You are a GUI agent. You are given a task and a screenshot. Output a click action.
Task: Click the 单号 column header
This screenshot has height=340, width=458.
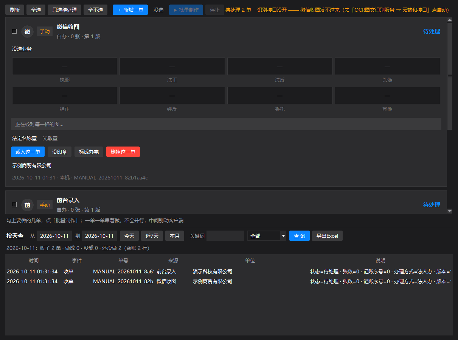pos(123,260)
